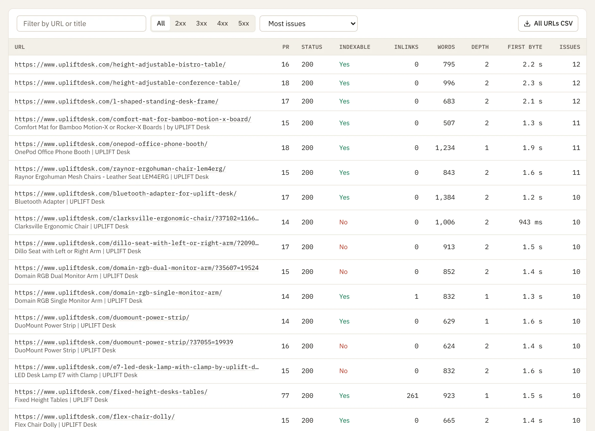
Task: Focus the Filter by URL or title field
Action: pyautogui.click(x=81, y=24)
